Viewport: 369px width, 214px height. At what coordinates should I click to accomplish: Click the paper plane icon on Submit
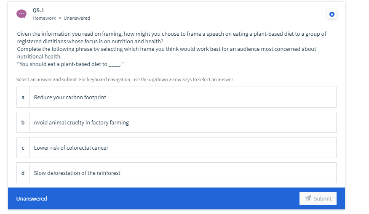308,198
